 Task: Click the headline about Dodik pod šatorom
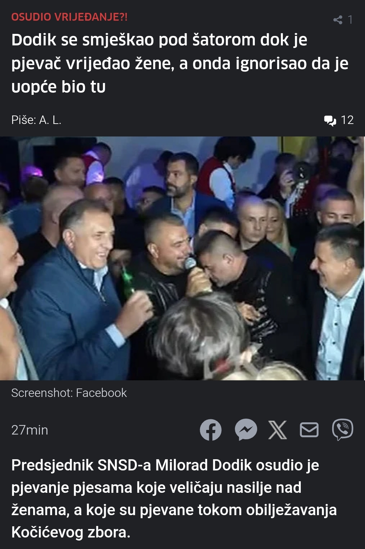[180, 63]
